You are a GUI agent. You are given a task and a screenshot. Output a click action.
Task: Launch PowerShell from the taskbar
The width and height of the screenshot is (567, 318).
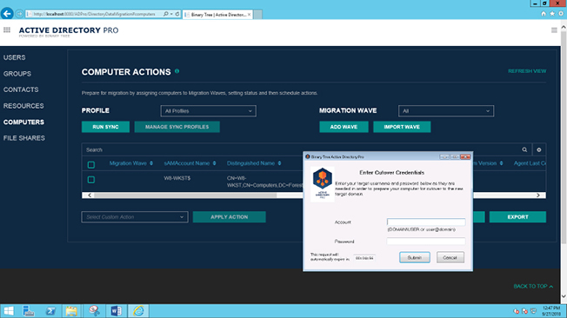pyautogui.click(x=50, y=311)
